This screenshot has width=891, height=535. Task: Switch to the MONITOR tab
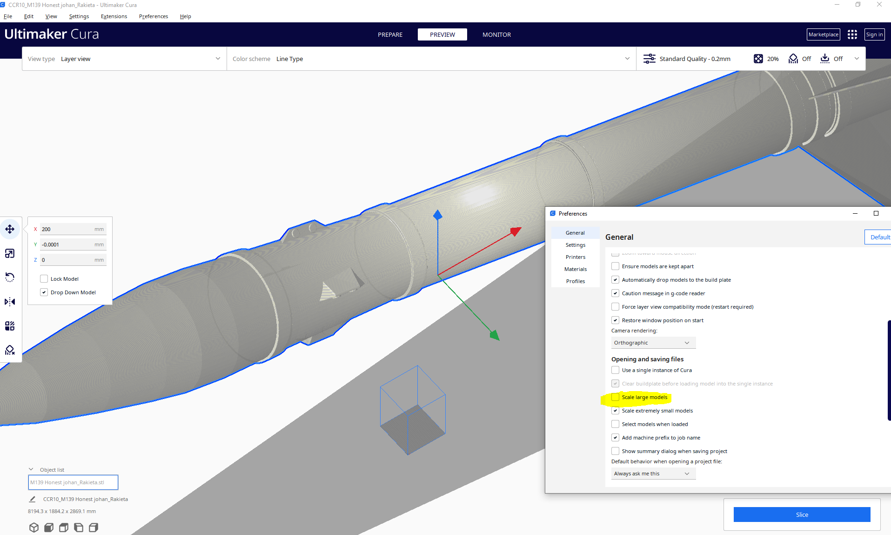point(496,34)
